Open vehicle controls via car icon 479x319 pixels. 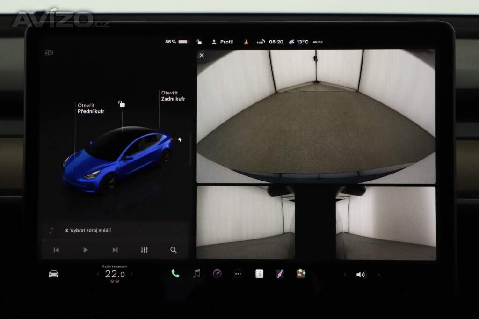pos(54,274)
